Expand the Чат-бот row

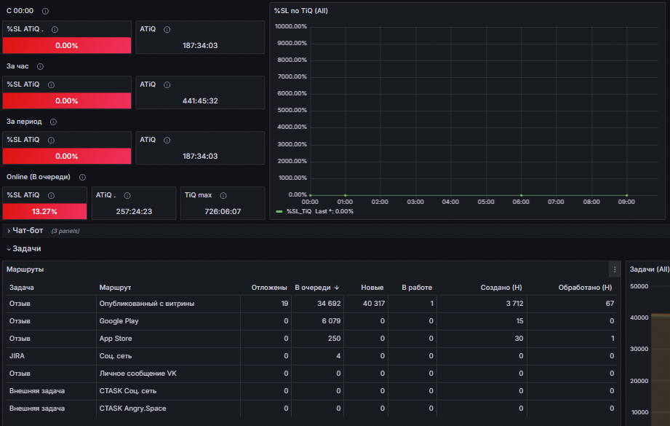pos(28,231)
